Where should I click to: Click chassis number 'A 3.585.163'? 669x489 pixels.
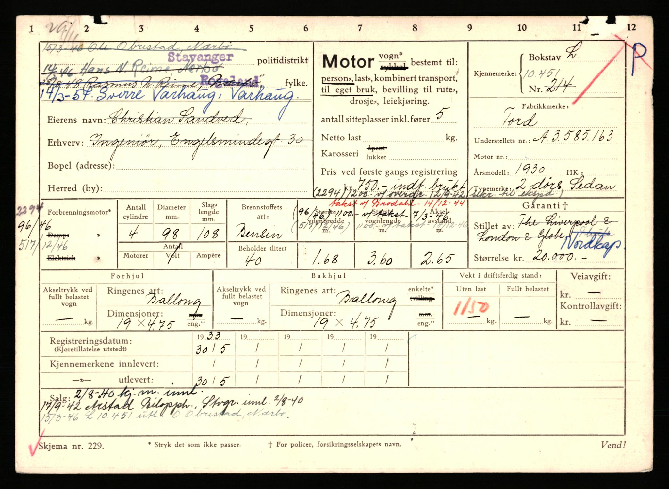[574, 137]
